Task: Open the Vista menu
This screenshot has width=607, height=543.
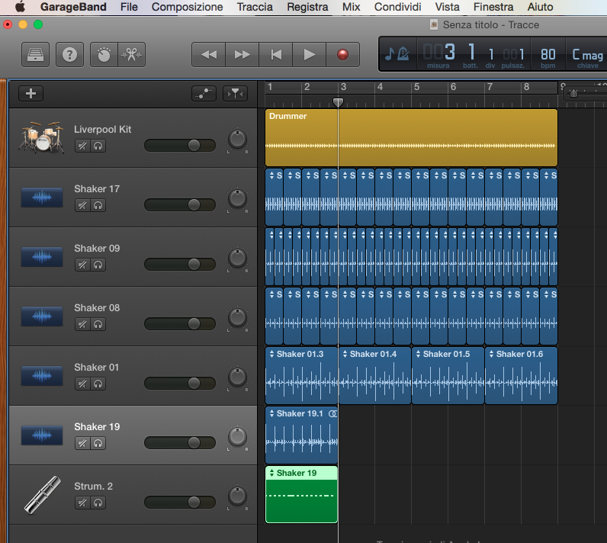Action: point(447,7)
